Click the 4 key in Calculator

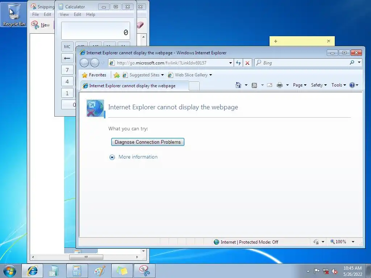tap(67, 81)
